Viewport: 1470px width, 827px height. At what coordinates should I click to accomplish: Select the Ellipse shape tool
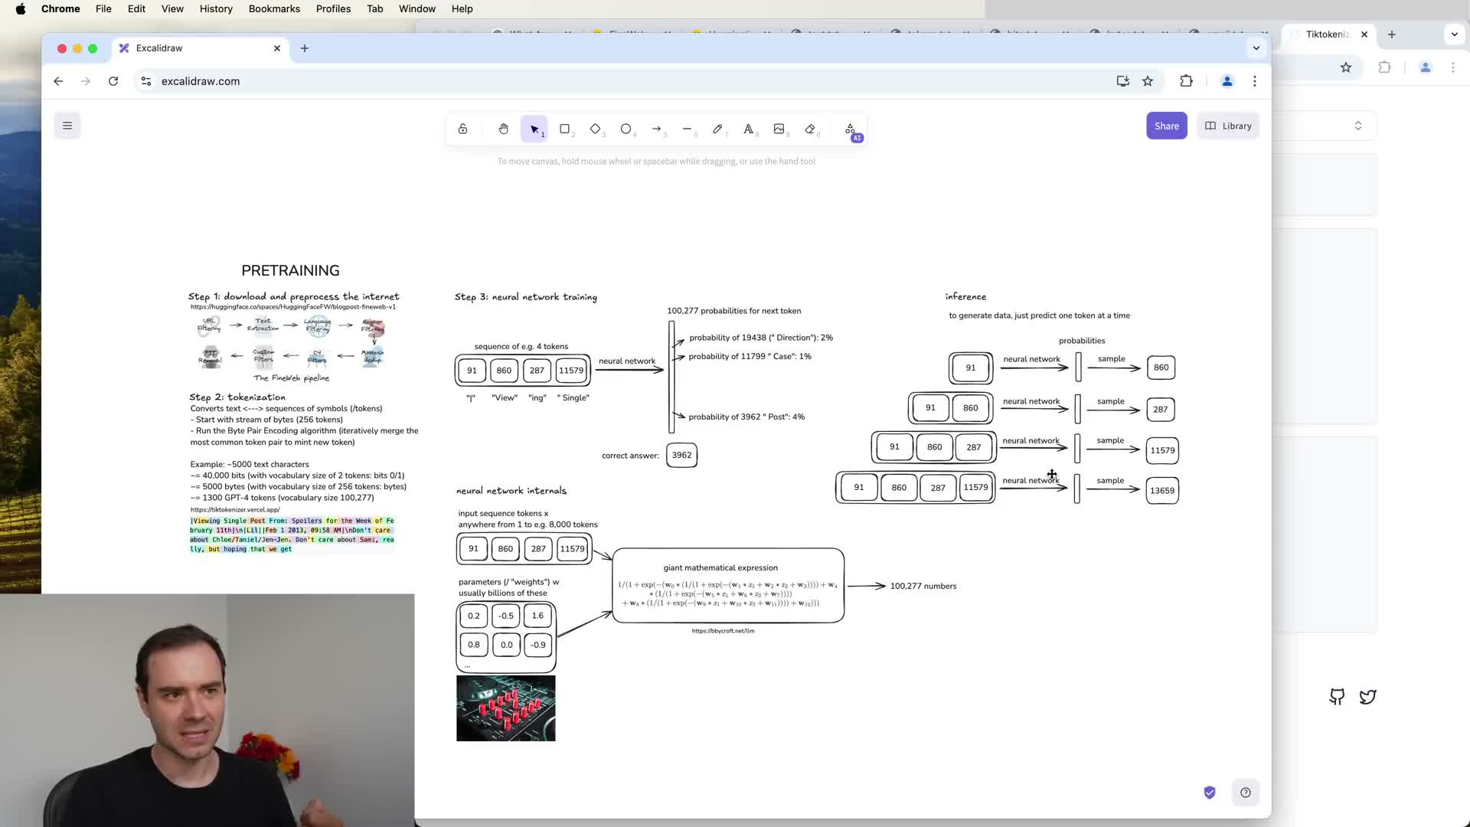tap(626, 129)
